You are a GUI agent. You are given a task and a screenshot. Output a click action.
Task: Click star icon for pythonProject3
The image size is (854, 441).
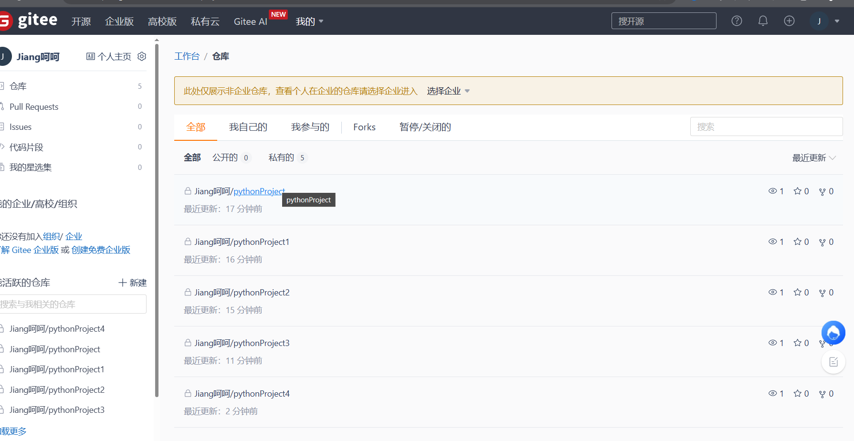click(x=798, y=343)
